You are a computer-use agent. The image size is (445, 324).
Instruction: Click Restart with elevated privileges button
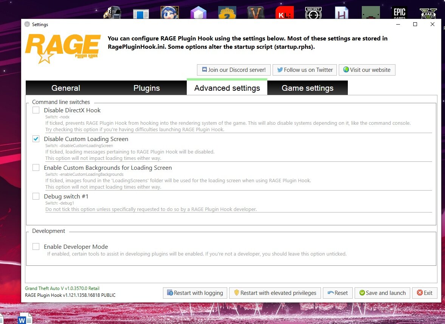click(275, 293)
